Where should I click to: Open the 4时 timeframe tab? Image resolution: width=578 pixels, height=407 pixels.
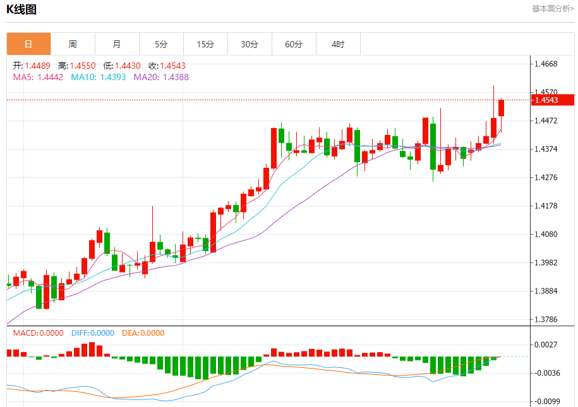[339, 44]
